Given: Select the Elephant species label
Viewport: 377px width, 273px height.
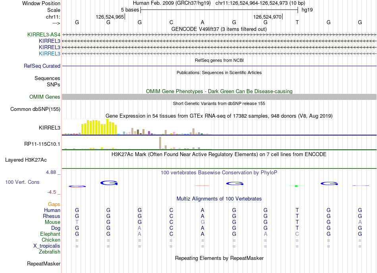Looking at the screenshot, I should tap(50, 234).
